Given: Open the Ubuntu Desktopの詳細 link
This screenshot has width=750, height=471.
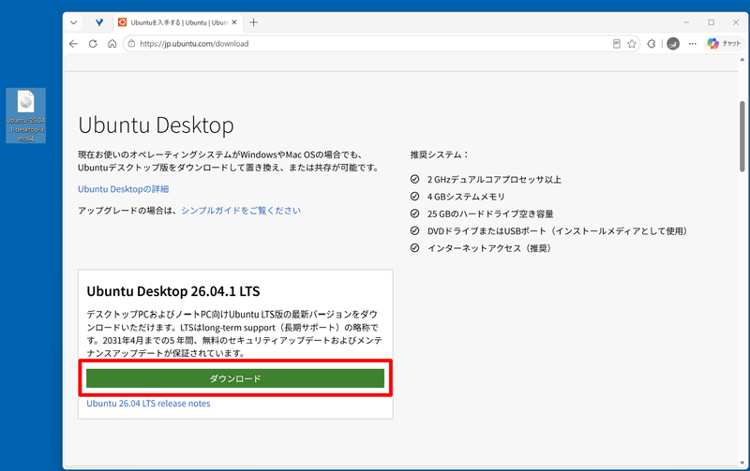Looking at the screenshot, I should pyautogui.click(x=124, y=189).
